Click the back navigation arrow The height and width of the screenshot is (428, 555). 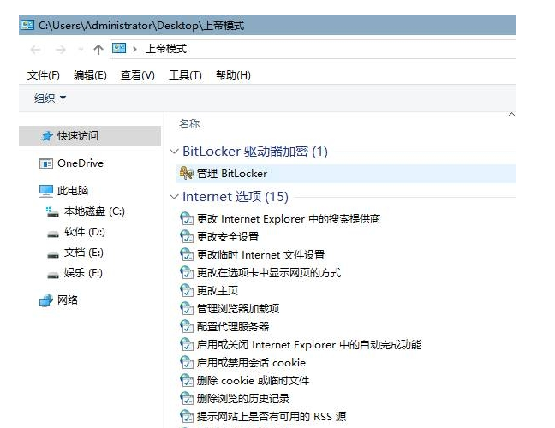coord(35,50)
